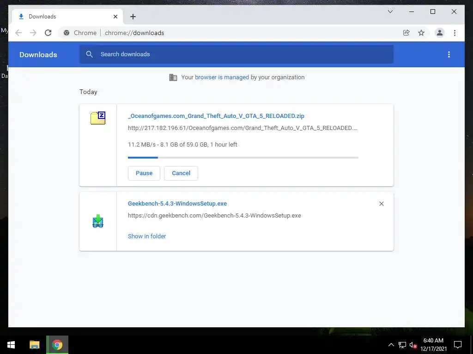Viewport: 473px width, 354px height.
Task: Cancel the GTA 5 download
Action: [x=181, y=173]
